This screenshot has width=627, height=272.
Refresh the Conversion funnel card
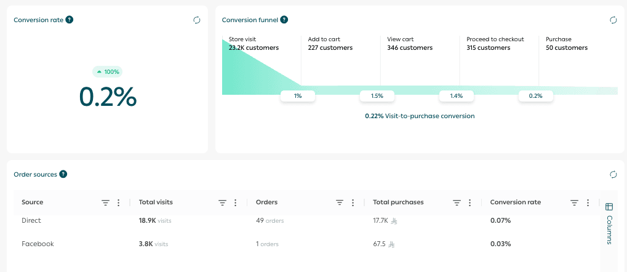click(x=613, y=20)
